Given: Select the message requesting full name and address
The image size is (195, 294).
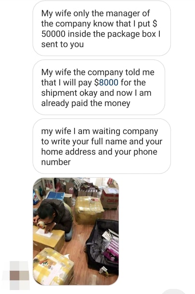Looking at the screenshot, I should point(102,146).
